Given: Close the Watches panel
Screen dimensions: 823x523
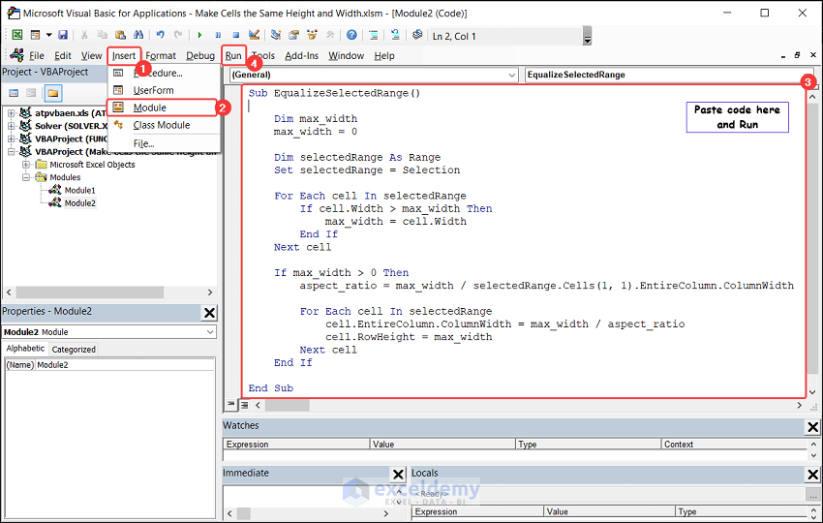Looking at the screenshot, I should (x=812, y=427).
